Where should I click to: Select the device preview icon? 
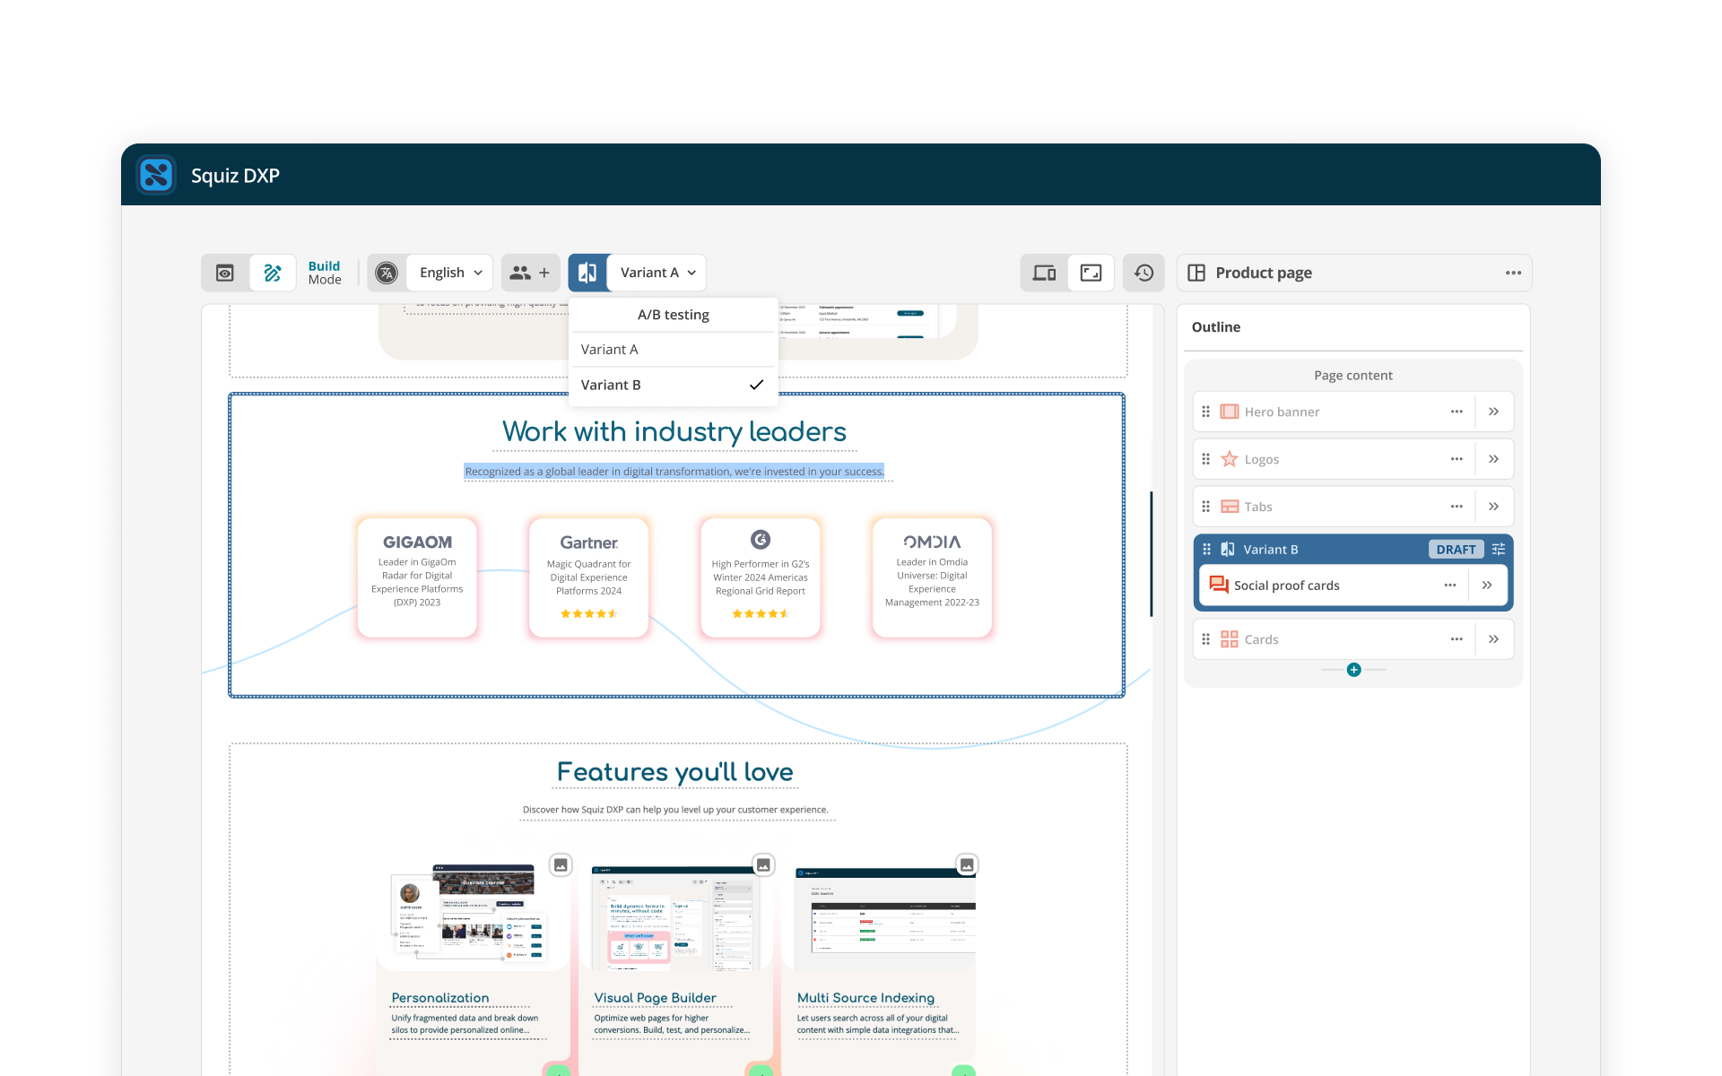click(1044, 273)
